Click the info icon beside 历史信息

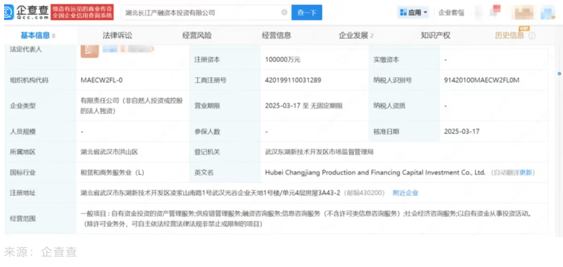point(532,36)
